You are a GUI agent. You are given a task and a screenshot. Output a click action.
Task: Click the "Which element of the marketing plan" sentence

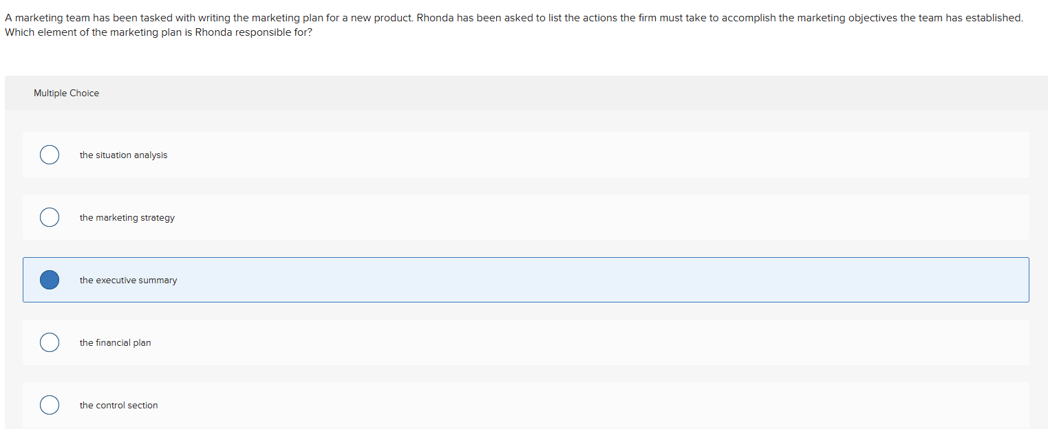[158, 32]
